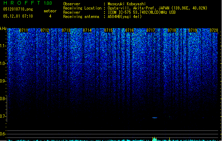Click observer name Masayuki Kobayashi
The height and width of the screenshot is (141, 222).
pos(127,4)
